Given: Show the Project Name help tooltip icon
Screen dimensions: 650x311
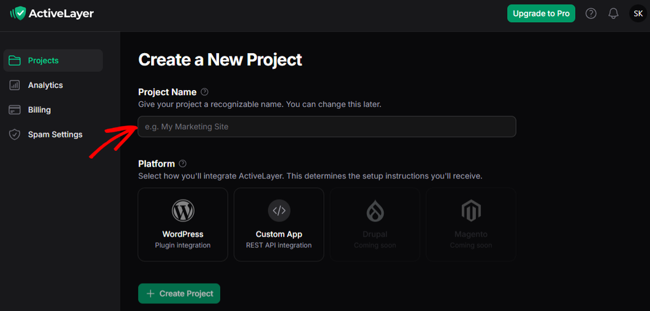Looking at the screenshot, I should click(x=204, y=92).
